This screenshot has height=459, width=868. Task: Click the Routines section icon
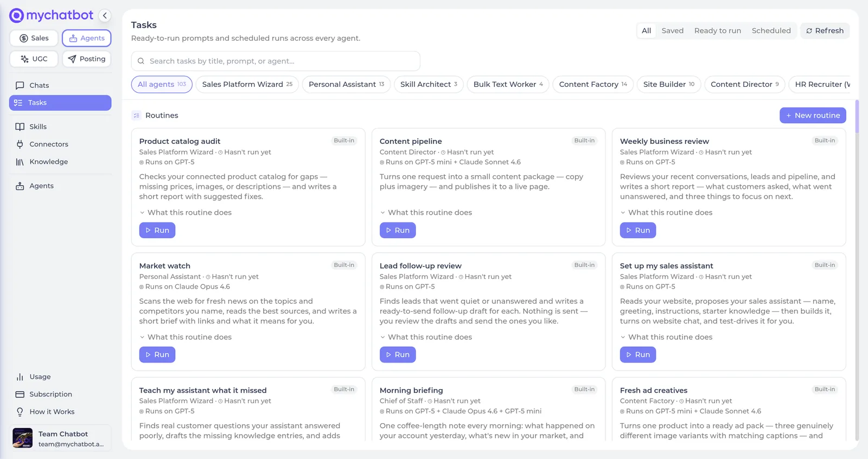pyautogui.click(x=137, y=116)
